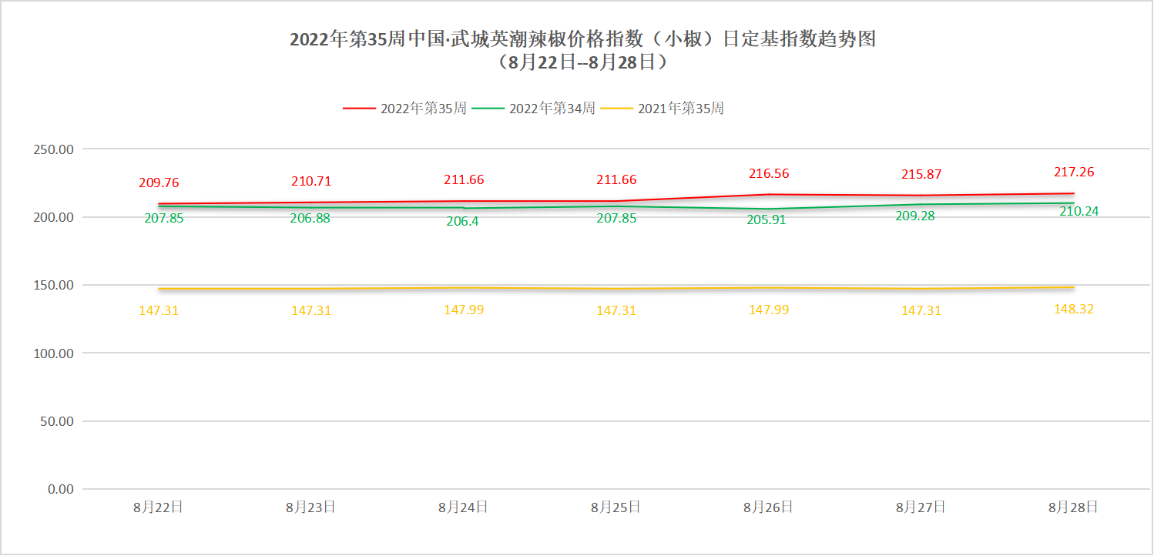Select the 206.88 green data label
Screen dimensions: 1154x556
click(x=310, y=219)
